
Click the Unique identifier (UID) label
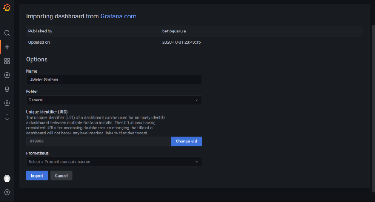click(x=47, y=112)
